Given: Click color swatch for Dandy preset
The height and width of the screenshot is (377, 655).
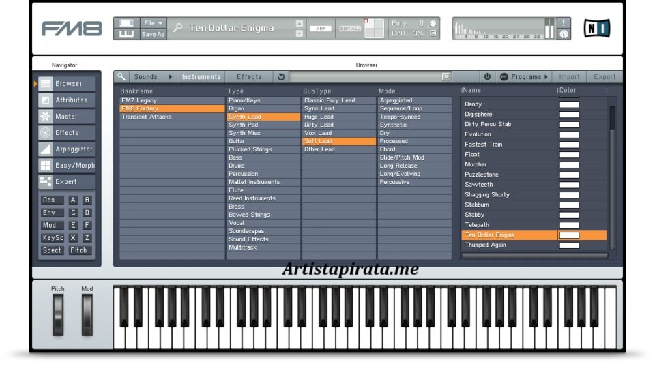Looking at the screenshot, I should click(569, 104).
